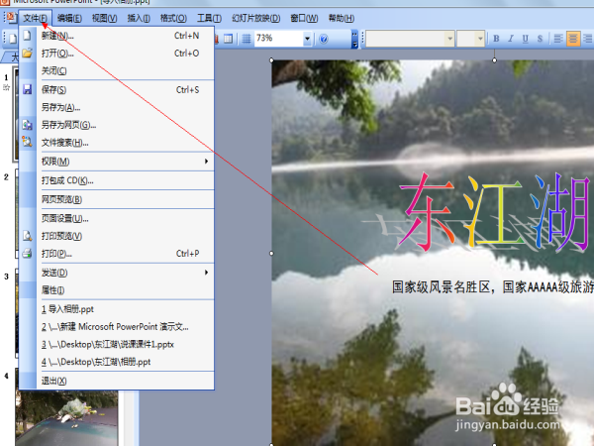Choose 关闭(C) menu item
The width and height of the screenshot is (594, 446).
point(118,71)
